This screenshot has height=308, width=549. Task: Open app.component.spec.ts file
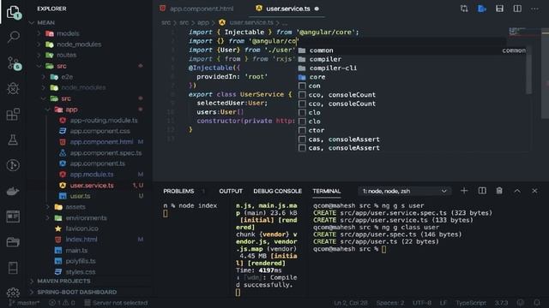[106, 152]
